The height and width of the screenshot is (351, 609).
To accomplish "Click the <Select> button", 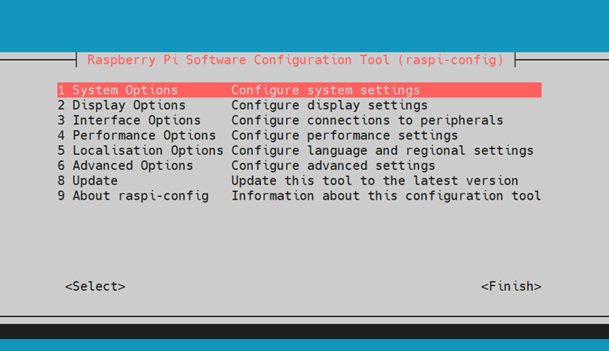I will (95, 287).
